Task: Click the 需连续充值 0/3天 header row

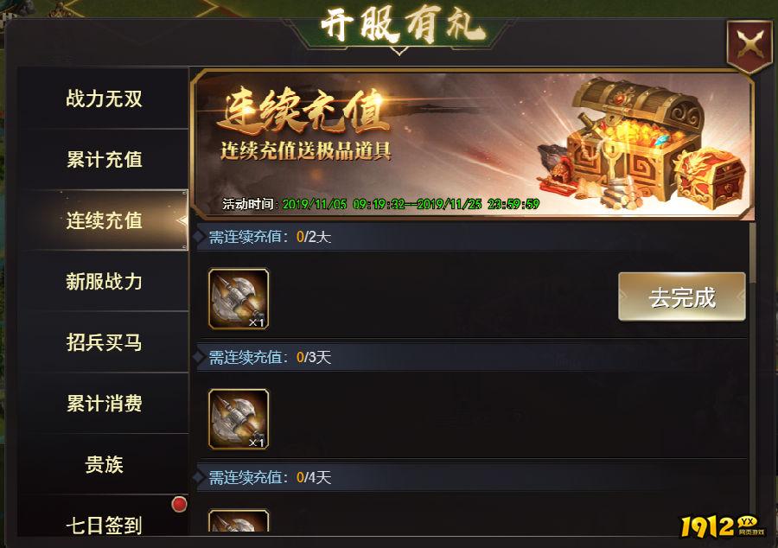Action: pos(472,357)
